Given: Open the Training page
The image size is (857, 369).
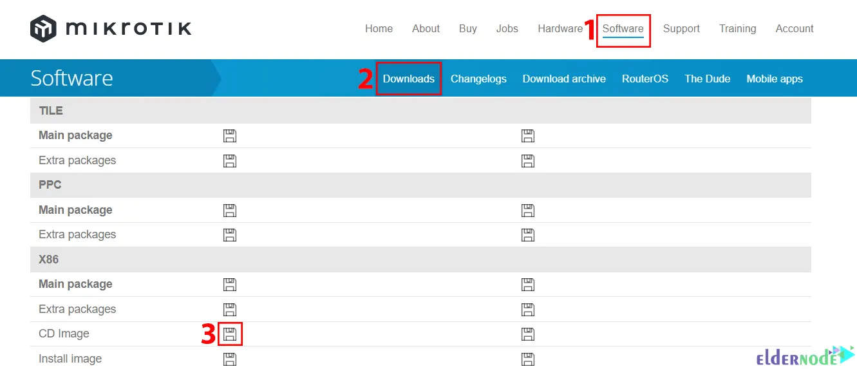Looking at the screenshot, I should click(x=738, y=28).
